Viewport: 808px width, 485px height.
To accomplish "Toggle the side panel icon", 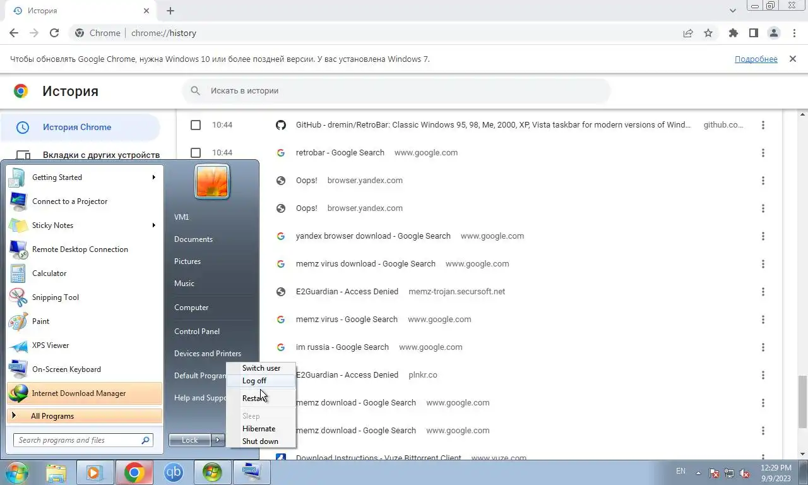I will [753, 33].
